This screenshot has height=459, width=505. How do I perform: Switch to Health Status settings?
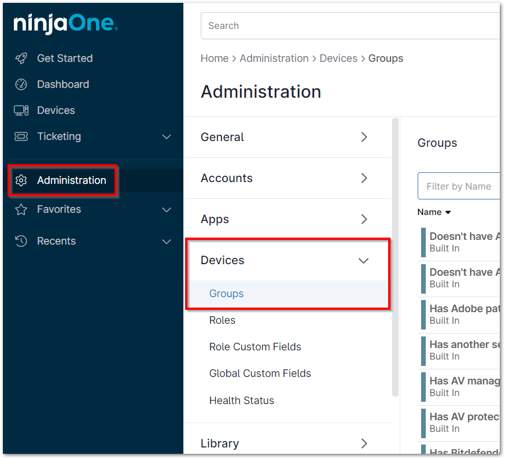click(241, 400)
